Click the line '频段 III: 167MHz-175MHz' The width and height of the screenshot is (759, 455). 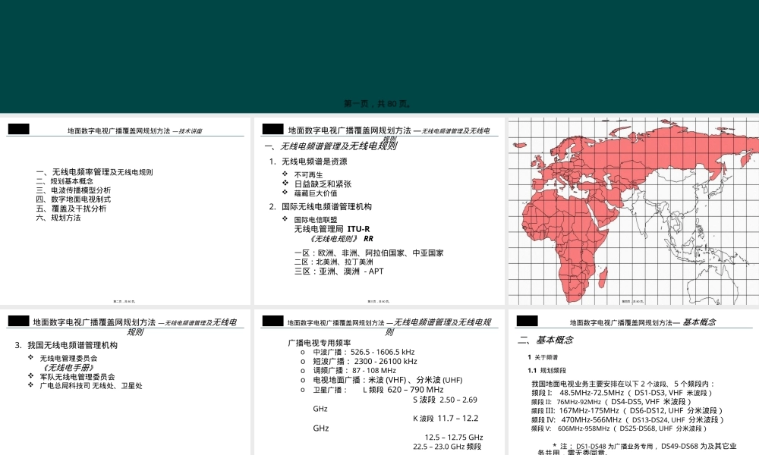(x=628, y=410)
